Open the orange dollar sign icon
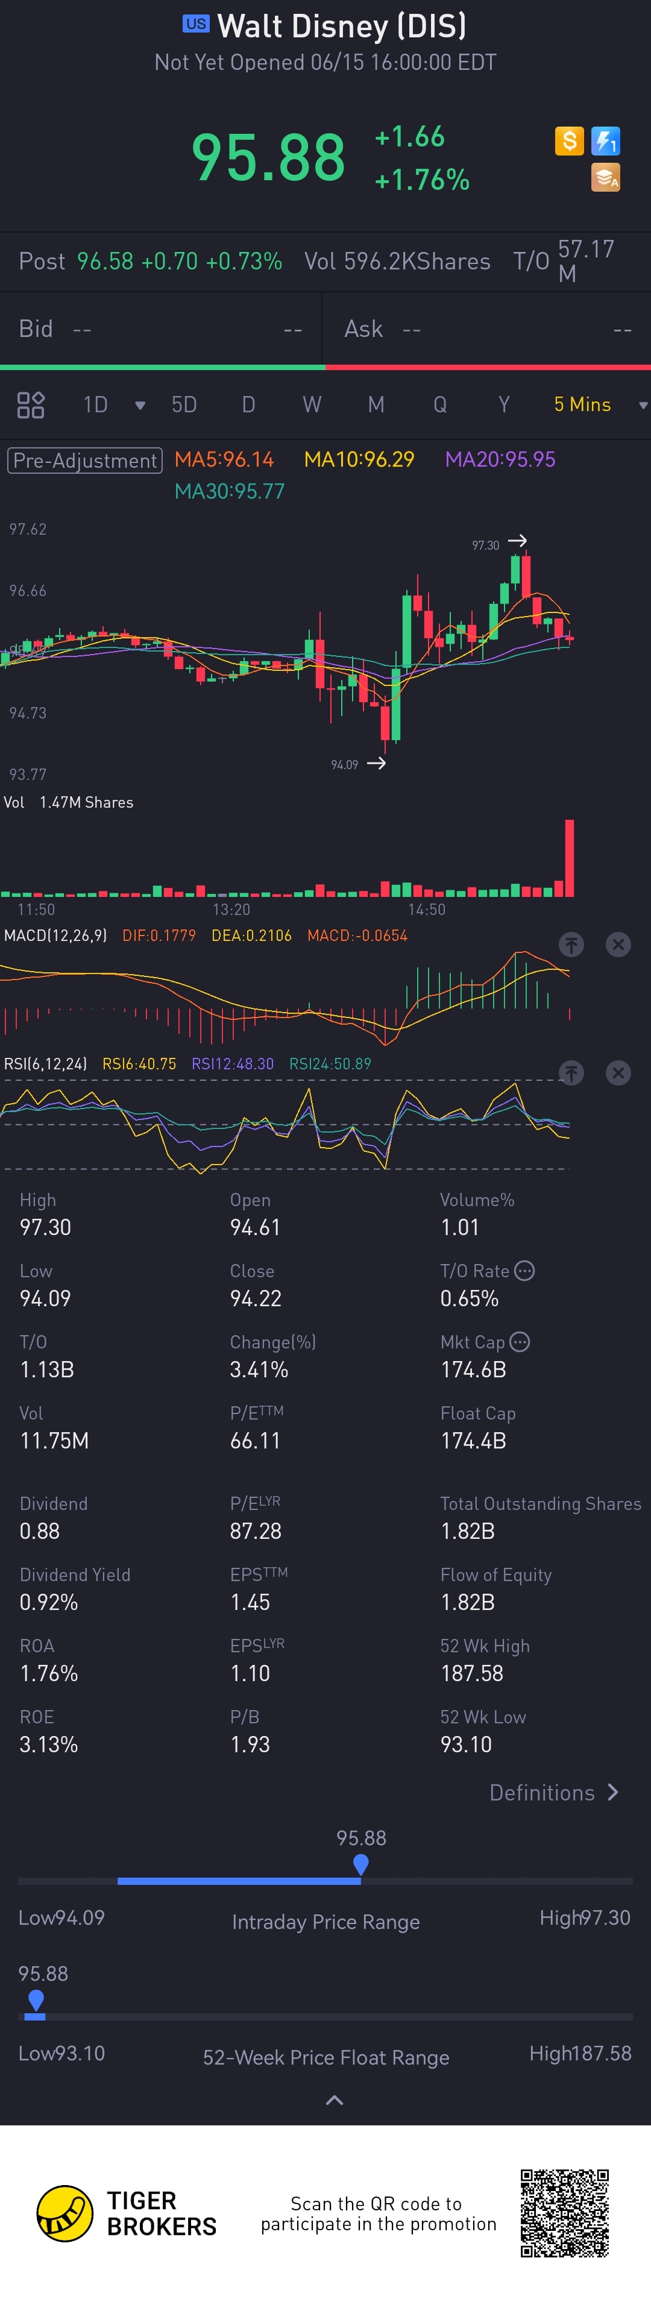Image resolution: width=651 pixels, height=2302 pixels. [x=569, y=140]
